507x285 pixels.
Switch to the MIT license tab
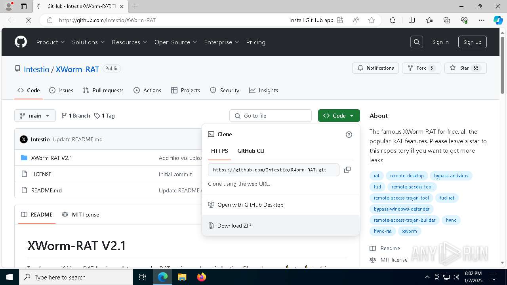[x=80, y=215]
